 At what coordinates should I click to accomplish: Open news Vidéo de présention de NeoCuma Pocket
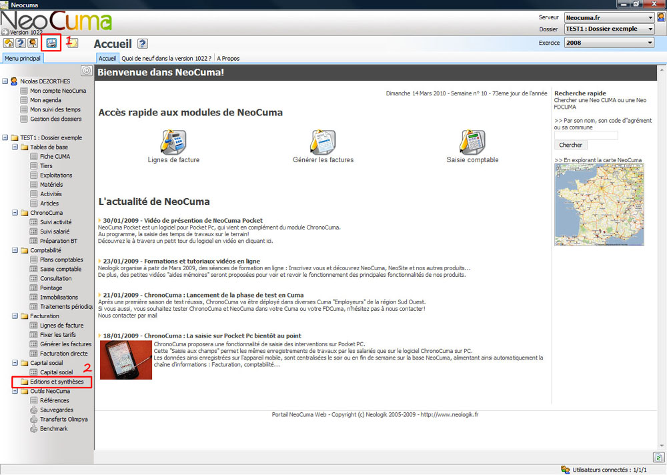(x=183, y=220)
